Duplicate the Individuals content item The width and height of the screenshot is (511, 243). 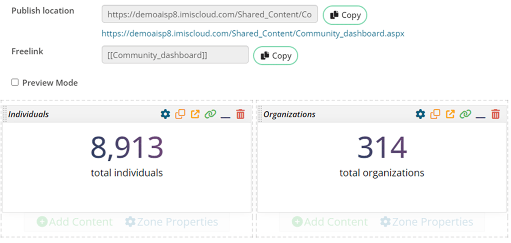(x=181, y=114)
